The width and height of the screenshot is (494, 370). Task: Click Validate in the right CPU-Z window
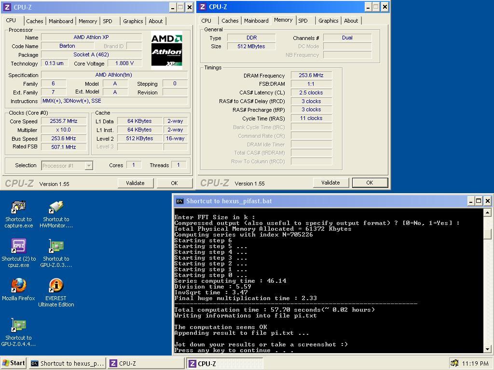[331, 183]
